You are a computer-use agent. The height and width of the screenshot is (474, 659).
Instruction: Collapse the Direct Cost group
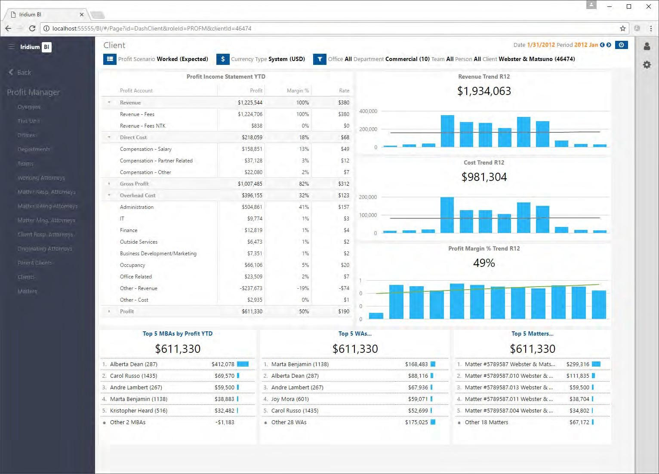coord(109,138)
